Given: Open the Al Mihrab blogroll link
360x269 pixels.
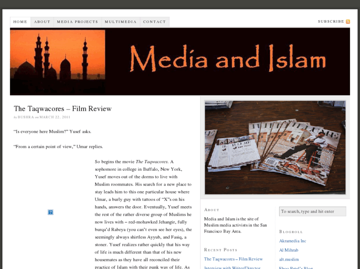Looking at the screenshot, I should [x=289, y=250].
